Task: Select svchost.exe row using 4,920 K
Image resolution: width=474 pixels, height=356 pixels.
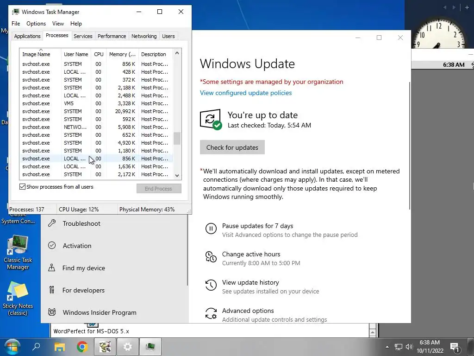Action: coord(96,143)
